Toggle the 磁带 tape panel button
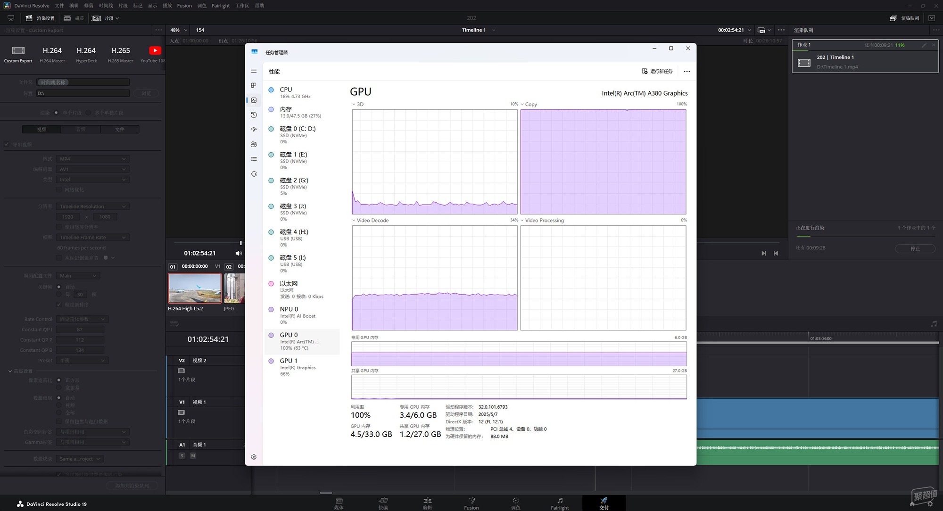This screenshot has height=511, width=943. [74, 18]
